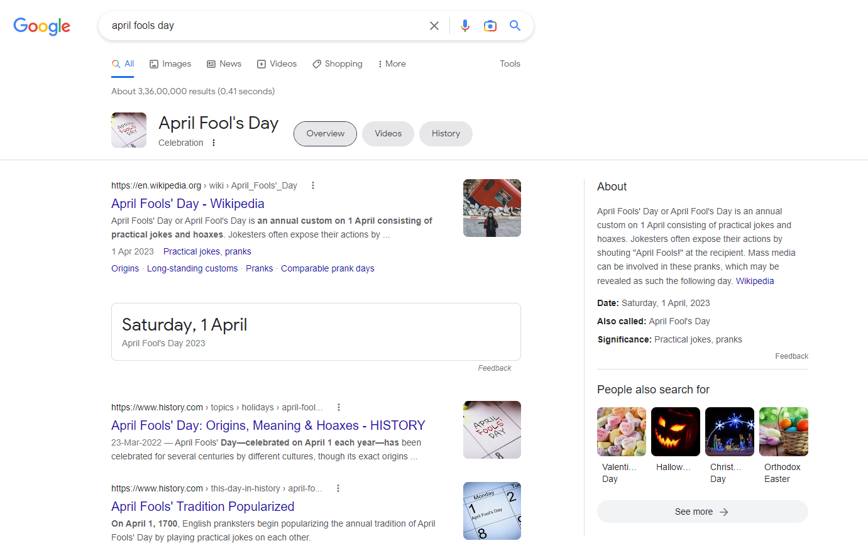This screenshot has width=868, height=553.
Task: Open the three-dot menu beside Celebration
Action: (214, 143)
